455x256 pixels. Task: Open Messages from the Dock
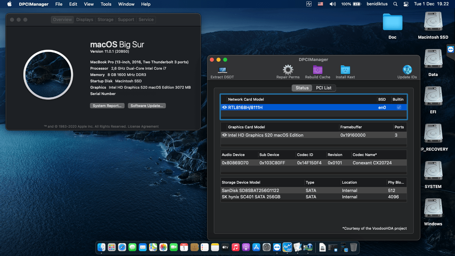click(x=132, y=247)
